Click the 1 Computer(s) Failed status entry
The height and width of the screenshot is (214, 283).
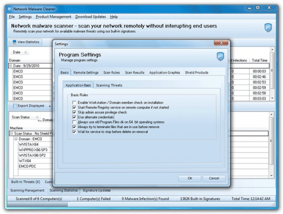point(94,199)
